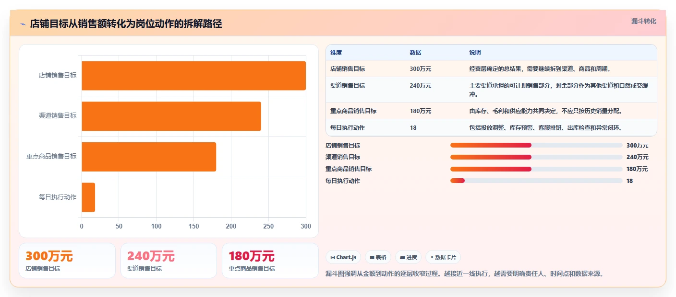
Task: Click the description starting with 由库存、毛利和供应能力
Action: click(x=546, y=111)
